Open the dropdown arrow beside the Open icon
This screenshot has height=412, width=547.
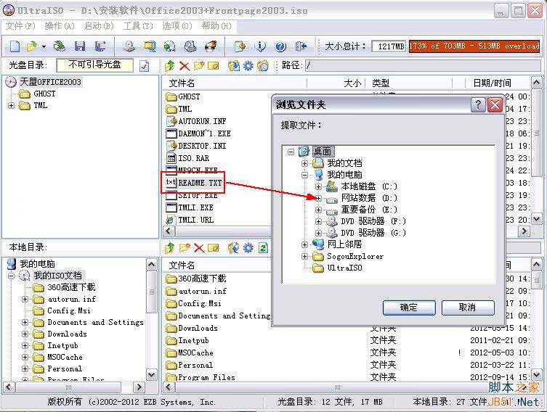44,46
